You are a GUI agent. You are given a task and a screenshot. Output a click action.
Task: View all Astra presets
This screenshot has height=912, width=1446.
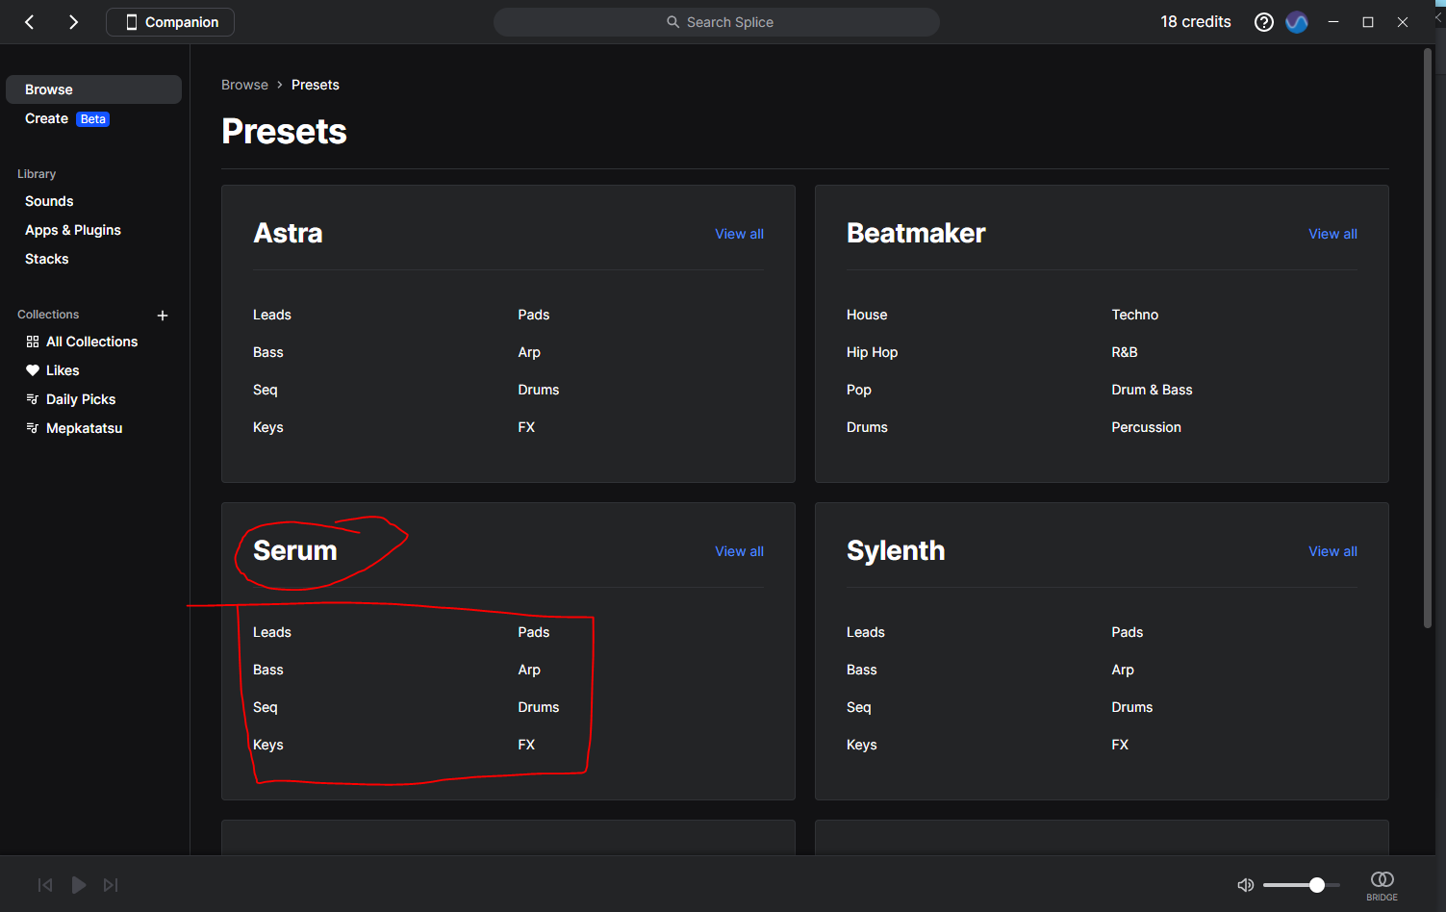pos(739,234)
